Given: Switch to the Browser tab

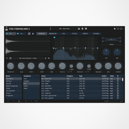Looking at the screenshot, I should click(42, 34).
